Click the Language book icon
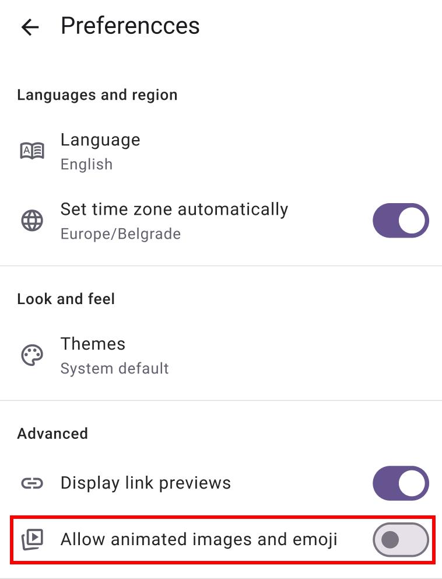 click(x=32, y=151)
